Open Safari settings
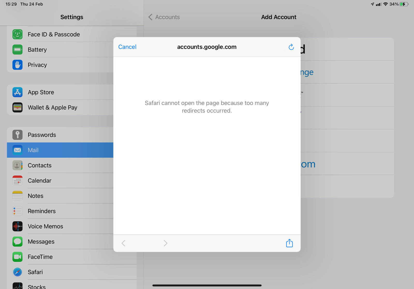This screenshot has width=414, height=289. point(72,272)
